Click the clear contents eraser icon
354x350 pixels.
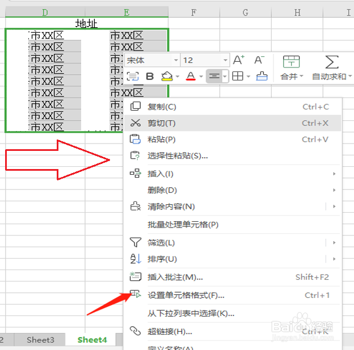tap(136, 206)
